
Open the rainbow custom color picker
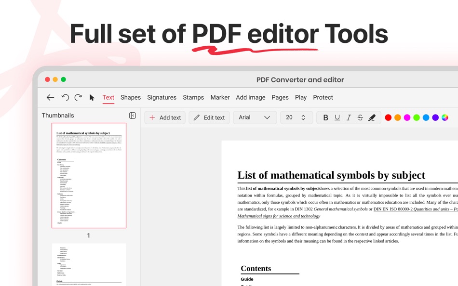pyautogui.click(x=445, y=117)
